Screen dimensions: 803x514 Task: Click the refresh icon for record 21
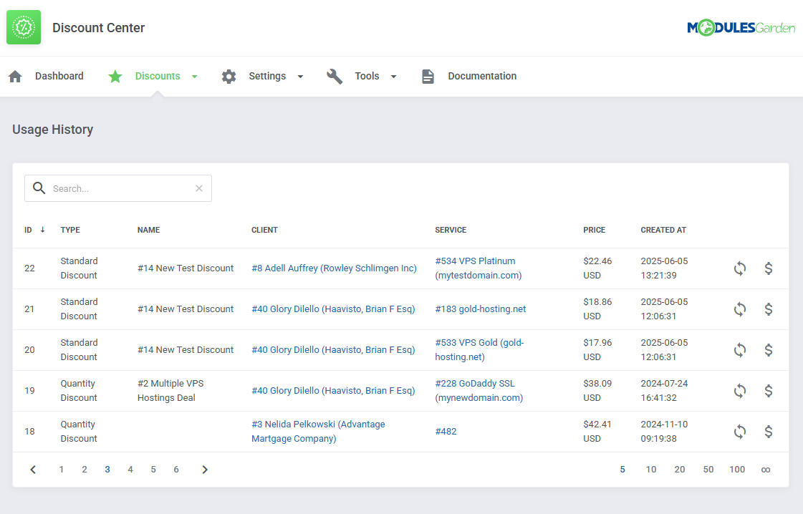tap(739, 309)
